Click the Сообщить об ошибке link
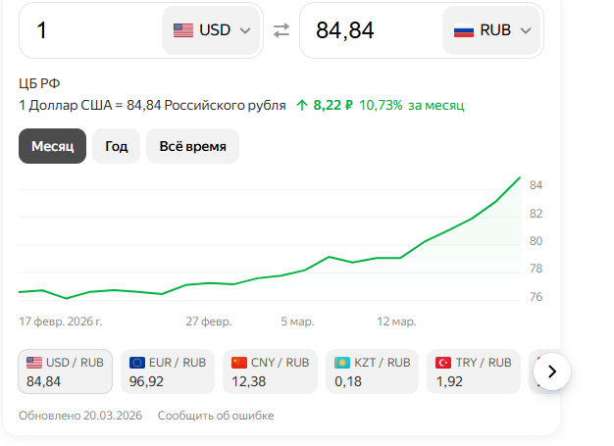 (x=216, y=416)
